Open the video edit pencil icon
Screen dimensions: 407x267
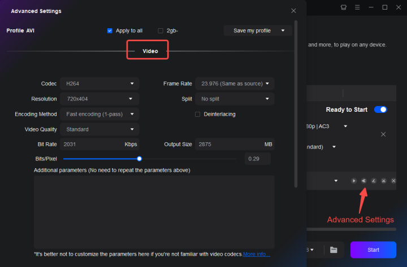point(374,181)
